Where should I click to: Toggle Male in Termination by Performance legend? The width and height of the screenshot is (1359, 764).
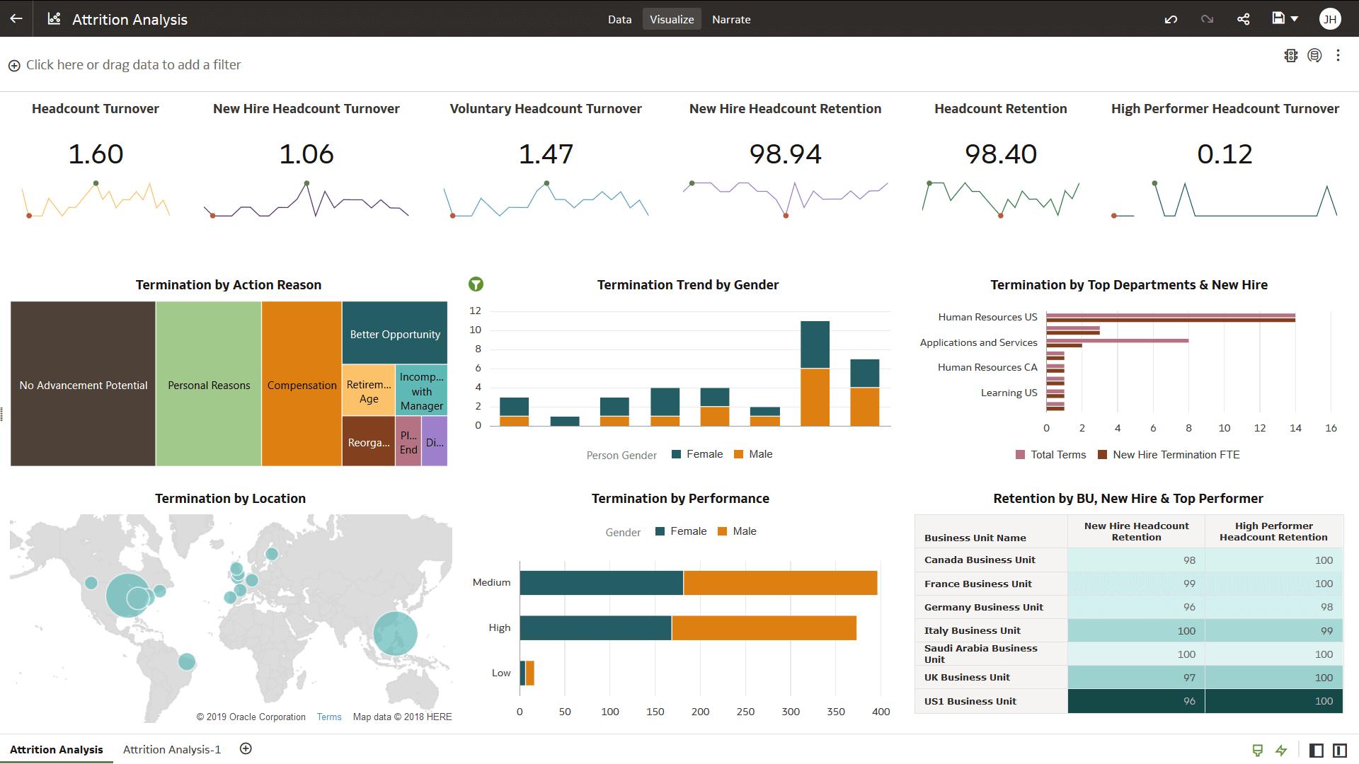point(744,531)
